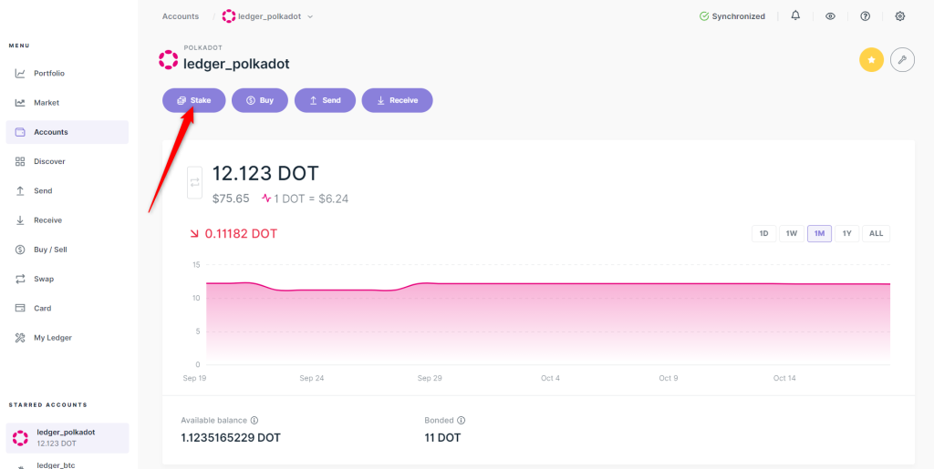Click the Receive button at top
Viewport: 934px width, 469px height.
[x=397, y=100]
